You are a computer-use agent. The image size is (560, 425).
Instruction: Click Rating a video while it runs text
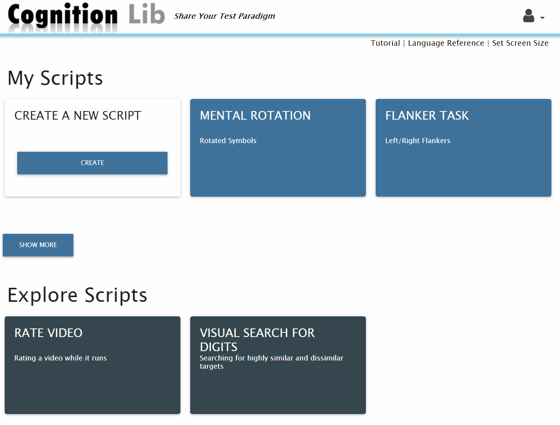click(x=61, y=358)
